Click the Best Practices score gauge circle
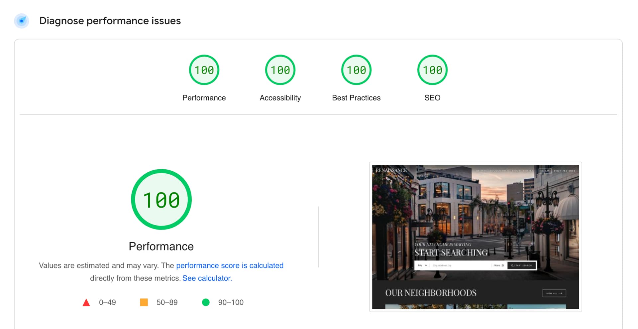The image size is (638, 329). 356,70
